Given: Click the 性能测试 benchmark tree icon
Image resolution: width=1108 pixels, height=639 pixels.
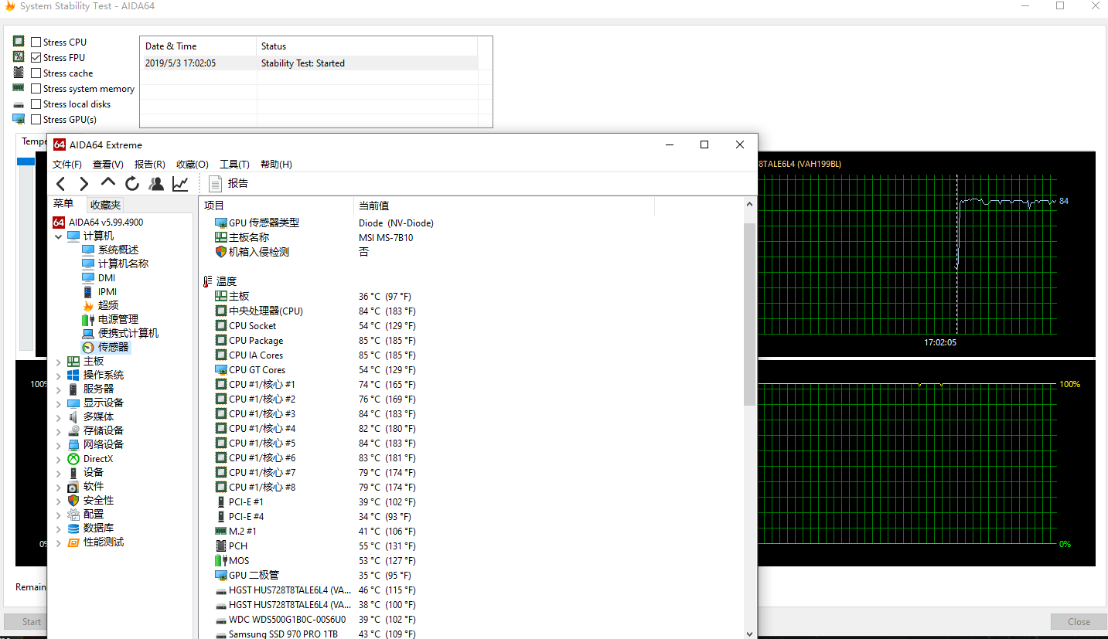Looking at the screenshot, I should pyautogui.click(x=73, y=542).
